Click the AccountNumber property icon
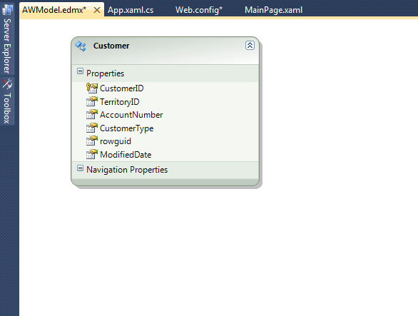The width and height of the screenshot is (418, 316). point(92,115)
